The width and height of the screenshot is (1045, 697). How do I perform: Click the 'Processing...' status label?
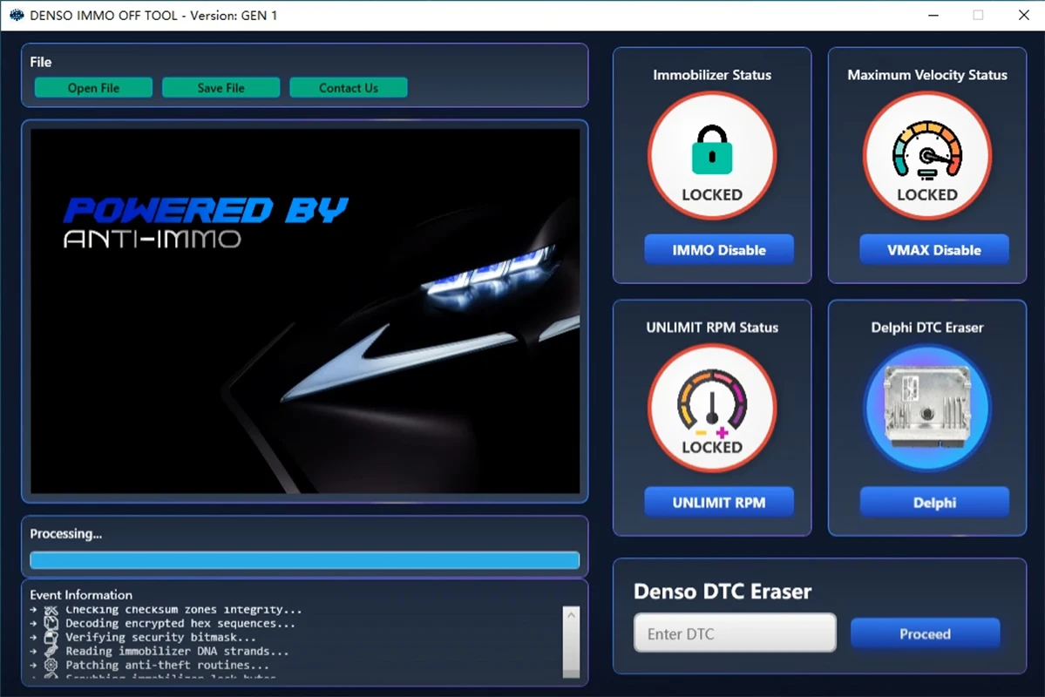pyautogui.click(x=66, y=534)
